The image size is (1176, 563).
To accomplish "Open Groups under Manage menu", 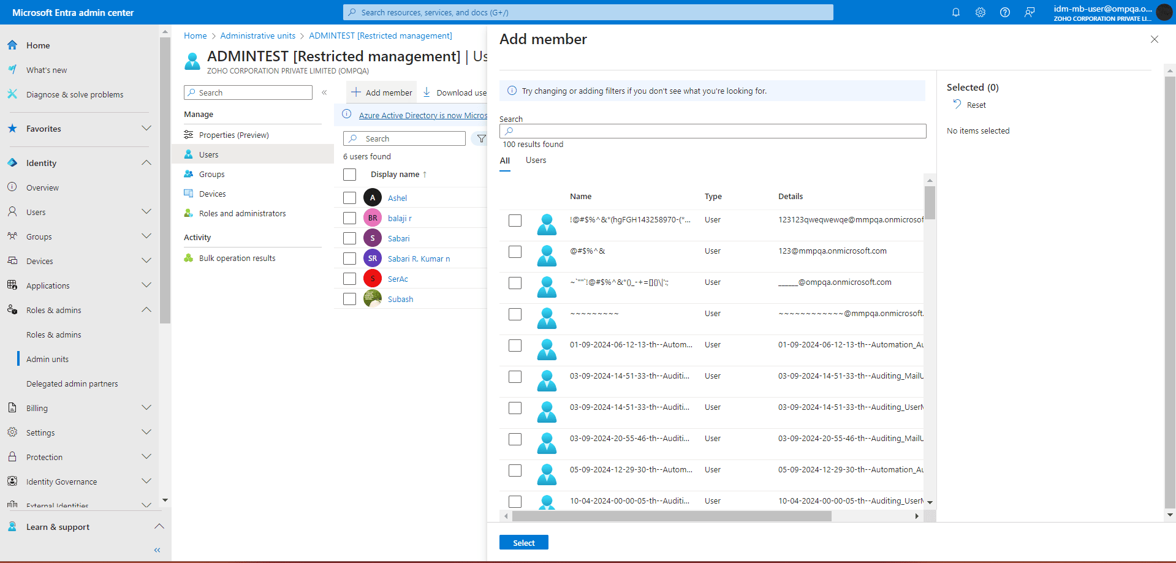I will (x=211, y=175).
